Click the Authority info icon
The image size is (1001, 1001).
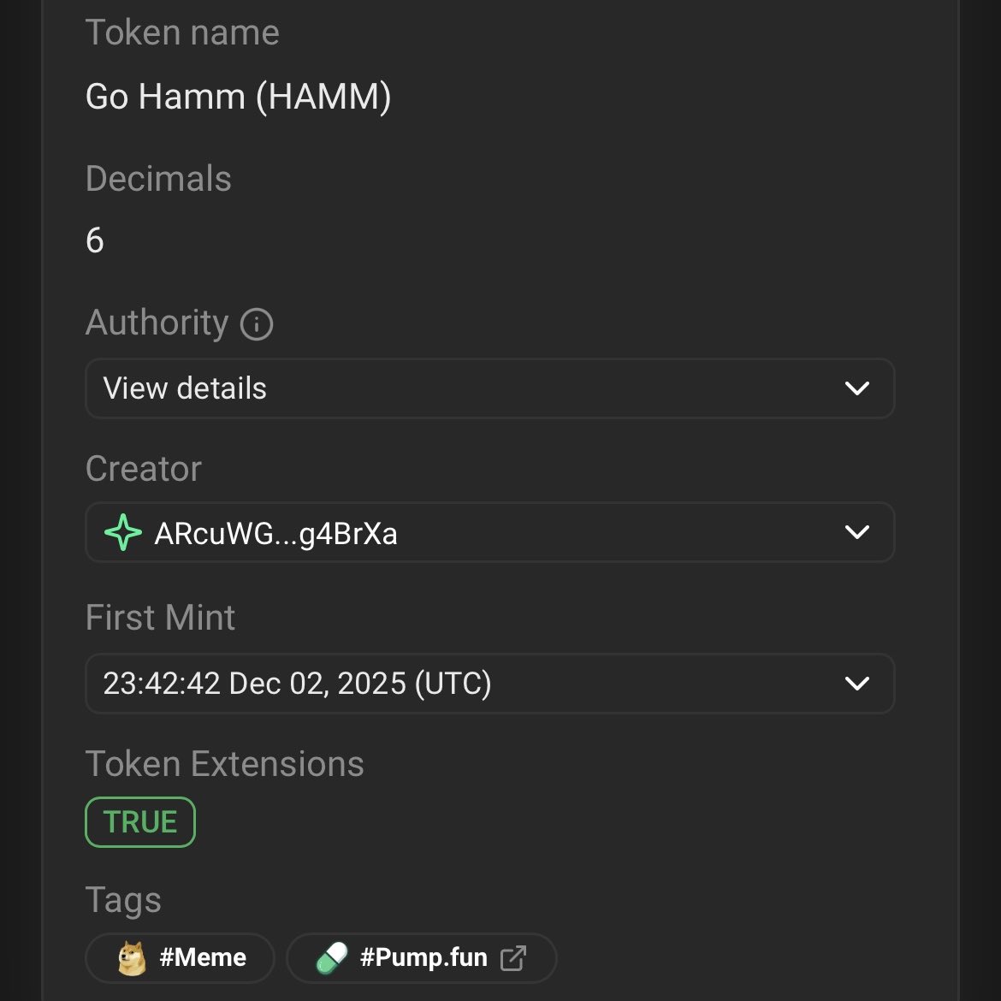257,323
